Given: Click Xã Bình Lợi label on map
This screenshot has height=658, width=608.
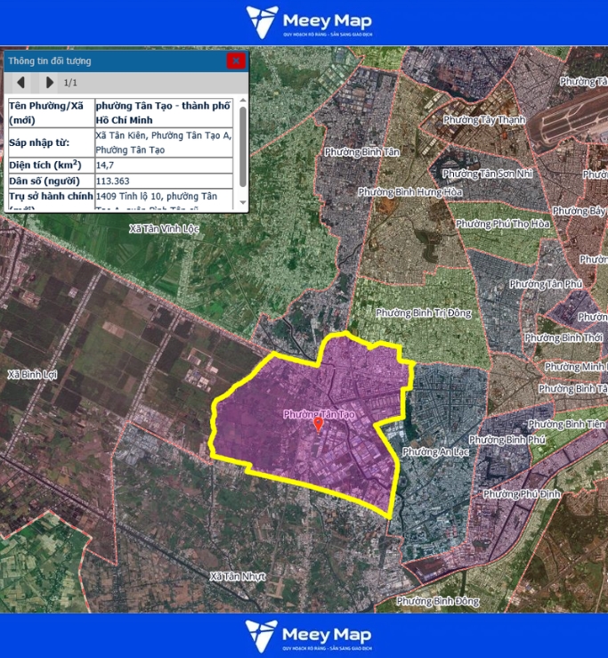Looking at the screenshot, I should click(31, 374).
